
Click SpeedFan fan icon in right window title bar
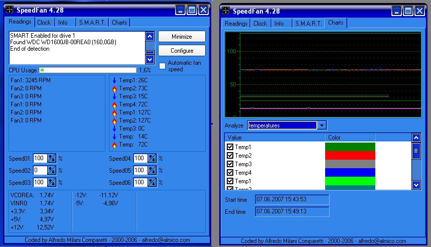coord(226,11)
